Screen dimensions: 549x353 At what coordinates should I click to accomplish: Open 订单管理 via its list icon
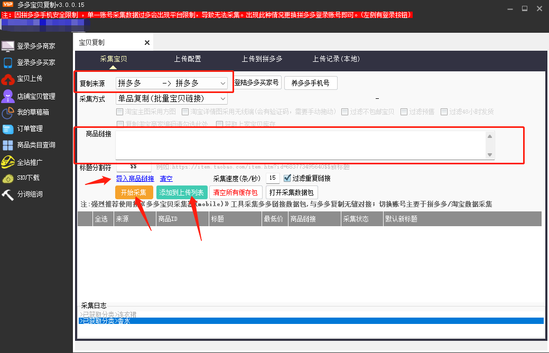[8, 129]
